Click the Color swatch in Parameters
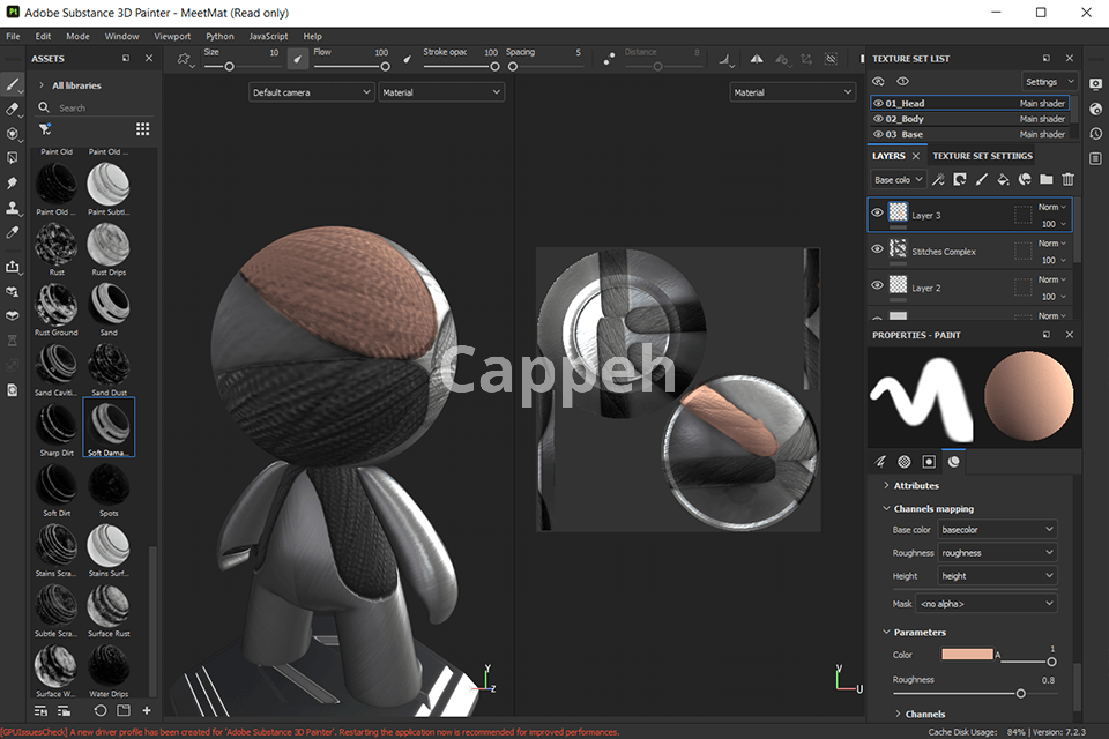This screenshot has height=739, width=1109. (x=967, y=654)
